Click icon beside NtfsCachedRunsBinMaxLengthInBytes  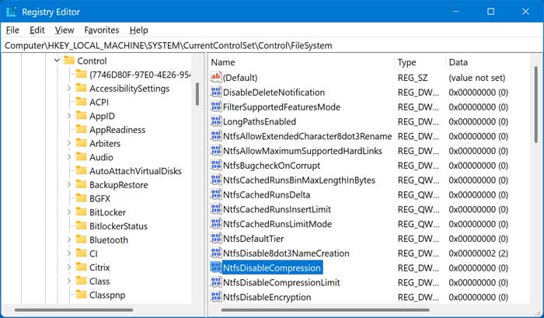pyautogui.click(x=216, y=180)
